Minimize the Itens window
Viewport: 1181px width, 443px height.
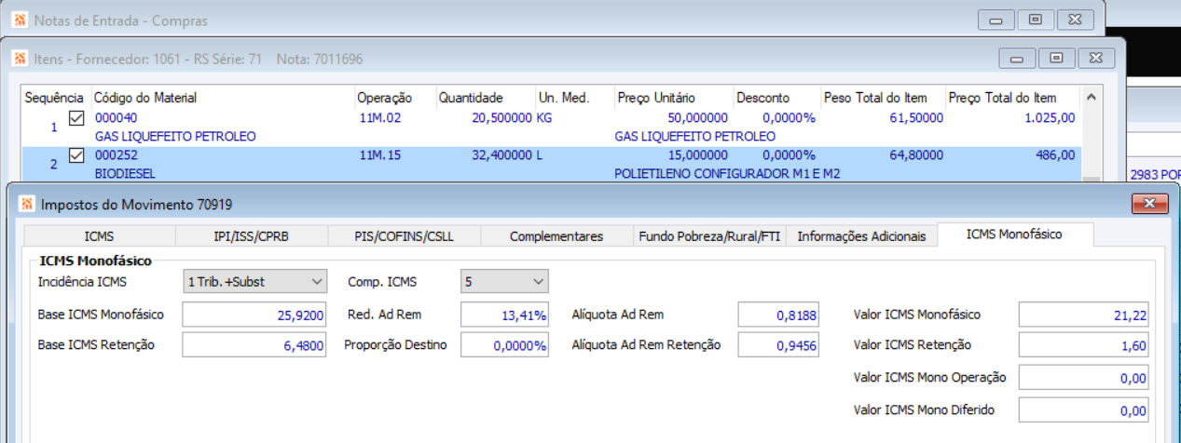click(1017, 59)
